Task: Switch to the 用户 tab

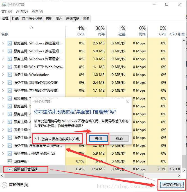Action: pyautogui.click(x=59, y=19)
